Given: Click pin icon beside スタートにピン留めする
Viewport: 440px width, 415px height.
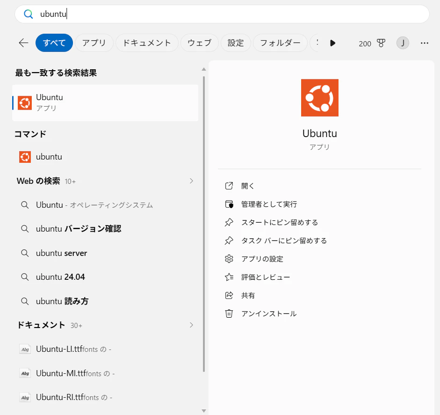Looking at the screenshot, I should [x=229, y=222].
